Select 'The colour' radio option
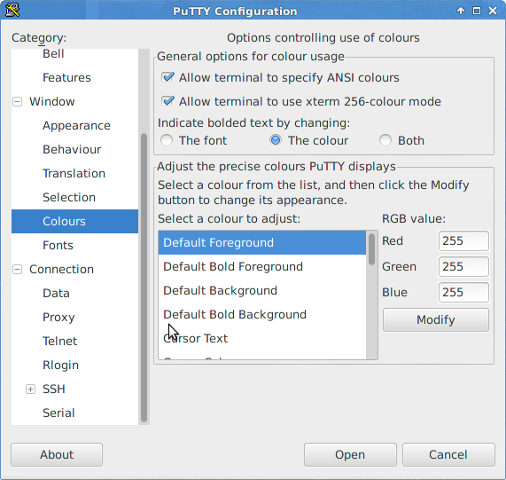 pyautogui.click(x=276, y=140)
